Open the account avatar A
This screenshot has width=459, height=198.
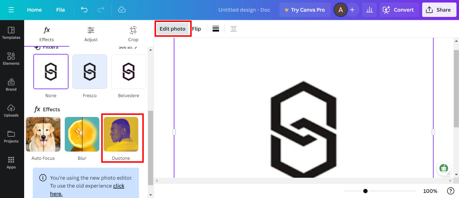340,10
